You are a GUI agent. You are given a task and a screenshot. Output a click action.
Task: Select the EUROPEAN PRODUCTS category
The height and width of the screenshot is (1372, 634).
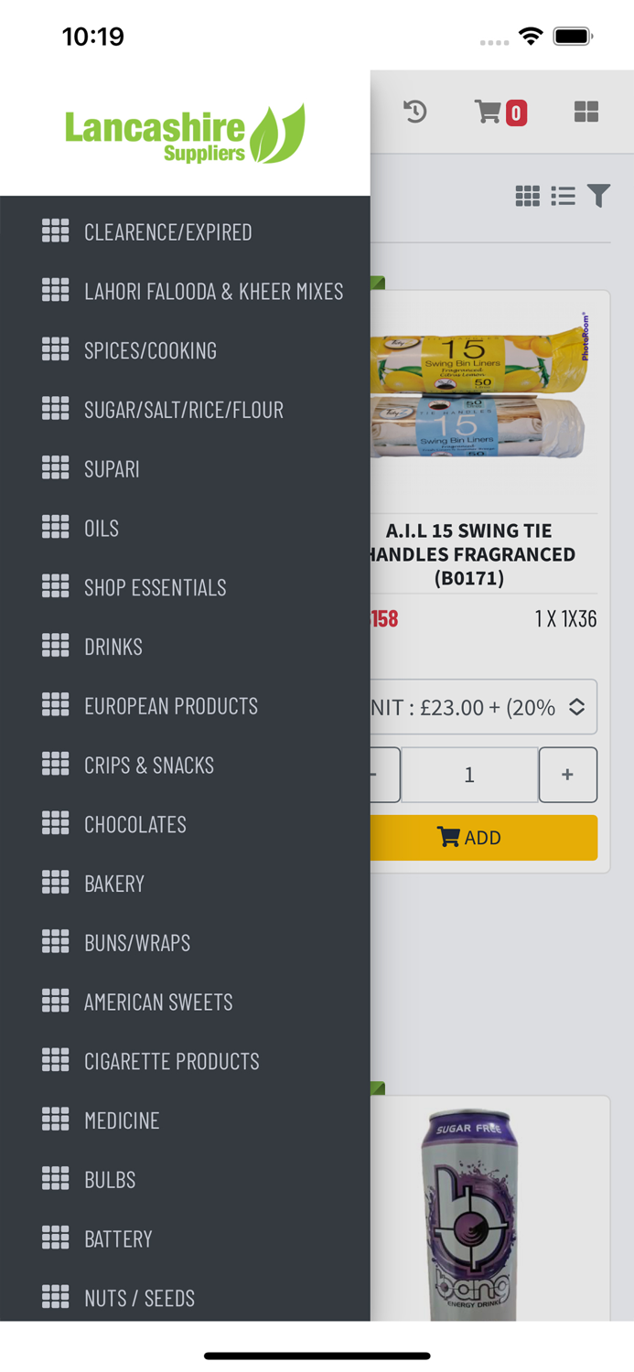click(x=170, y=705)
